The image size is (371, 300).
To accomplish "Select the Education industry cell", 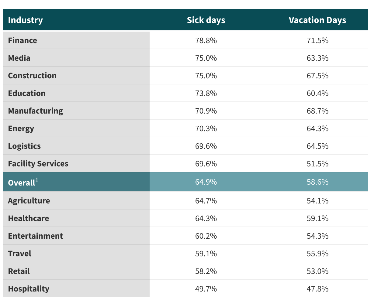I will 27,93.
